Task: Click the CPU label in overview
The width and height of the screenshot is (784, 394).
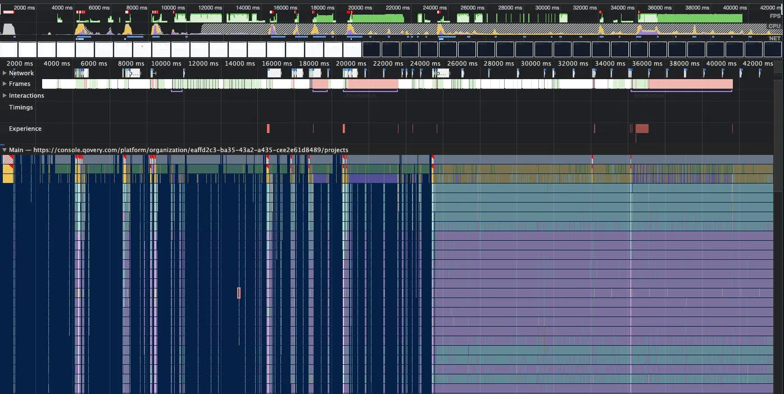Action: [775, 26]
